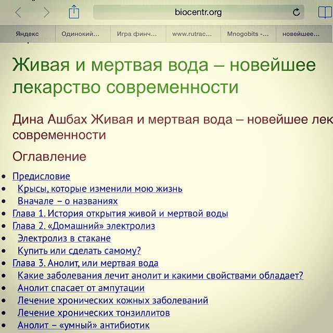Open Какие заболевания лечит анолит link
The height and width of the screenshot is (333, 333).
pyautogui.click(x=160, y=276)
